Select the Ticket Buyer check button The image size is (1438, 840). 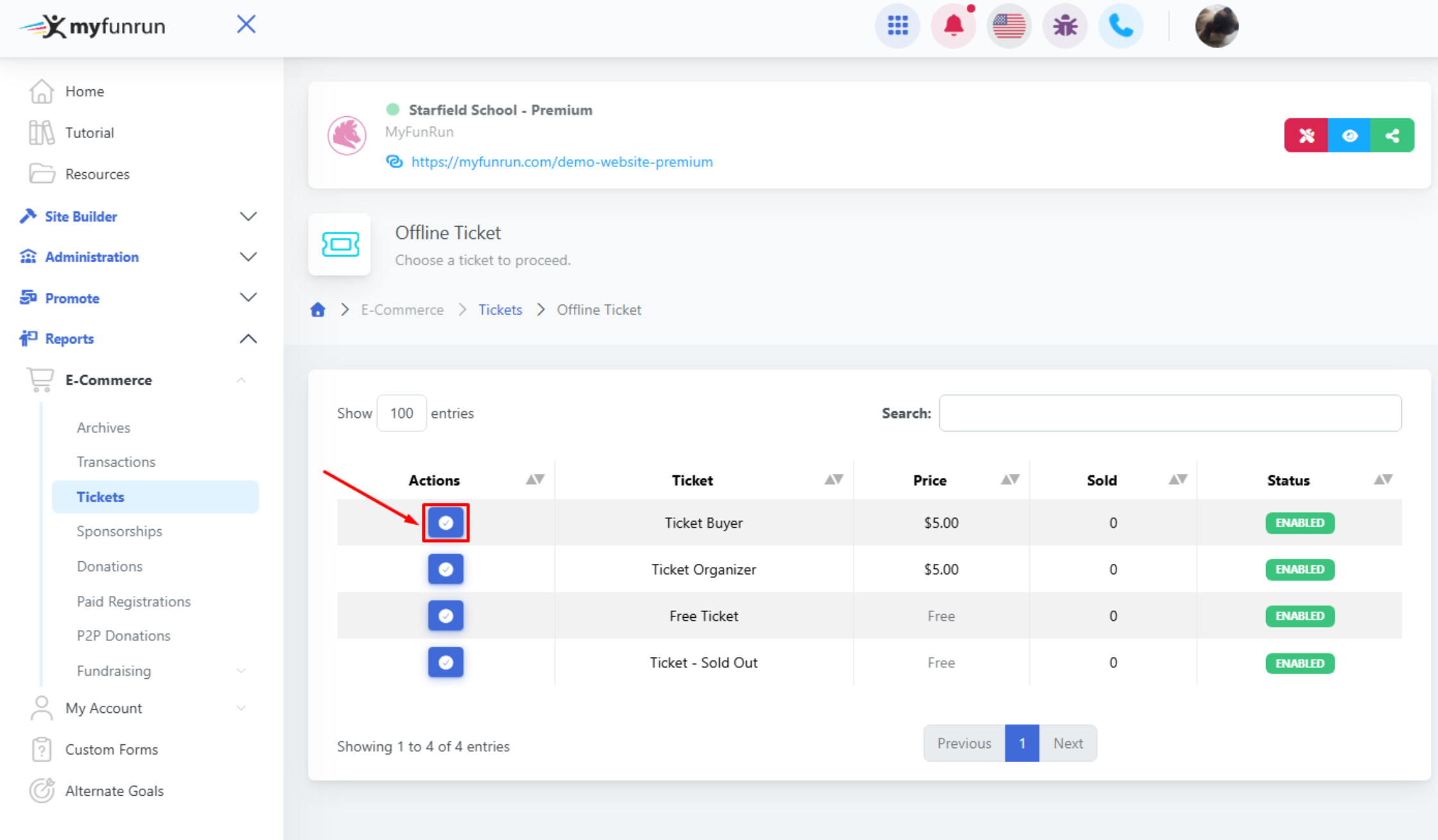446,523
